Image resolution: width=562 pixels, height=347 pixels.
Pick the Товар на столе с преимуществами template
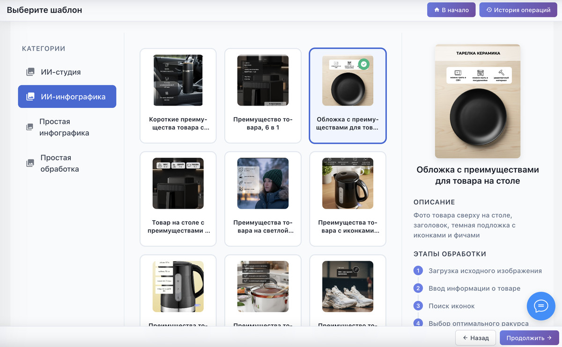pyautogui.click(x=178, y=199)
